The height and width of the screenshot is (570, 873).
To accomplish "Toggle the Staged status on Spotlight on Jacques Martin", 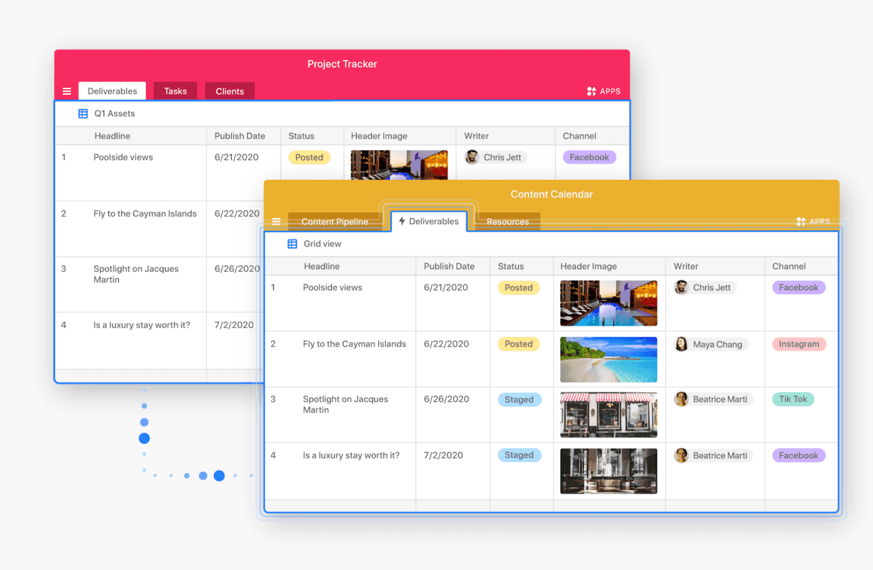I will point(519,399).
